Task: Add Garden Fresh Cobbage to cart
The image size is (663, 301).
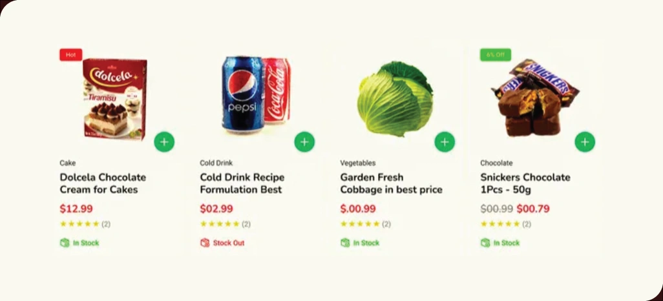Action: 445,142
